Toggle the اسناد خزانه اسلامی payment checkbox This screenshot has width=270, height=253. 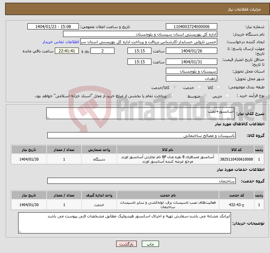point(172,95)
